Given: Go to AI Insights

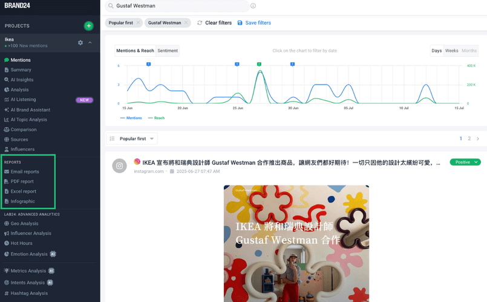Looking at the screenshot, I should point(22,80).
